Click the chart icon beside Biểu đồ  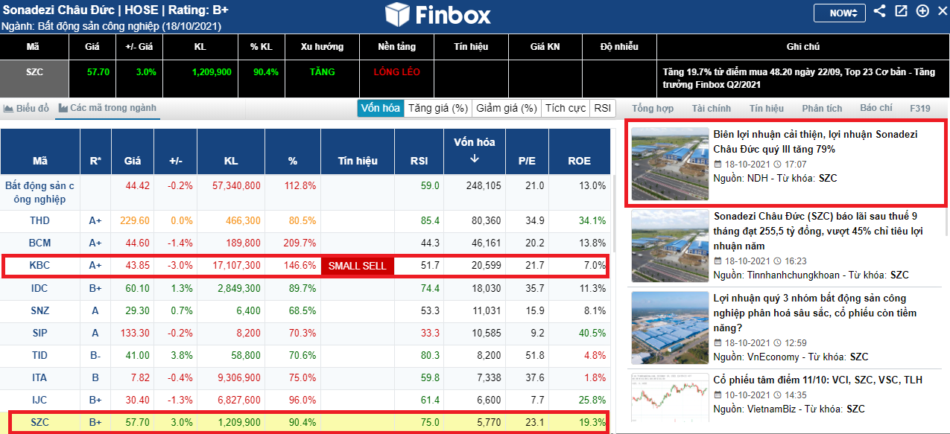(9, 109)
